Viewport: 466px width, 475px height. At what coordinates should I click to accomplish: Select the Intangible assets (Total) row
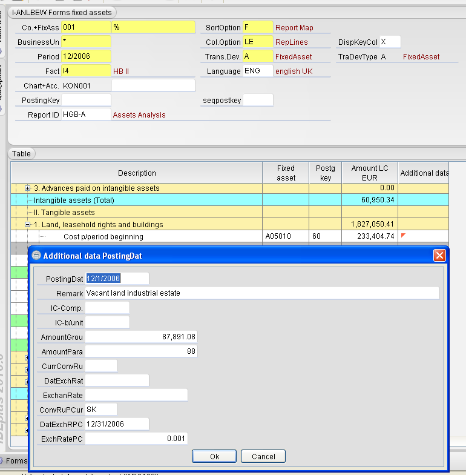tap(230, 200)
